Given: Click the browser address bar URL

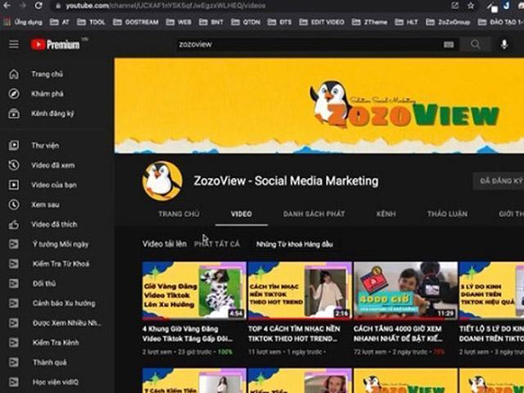Looking at the screenshot, I should point(165,6).
